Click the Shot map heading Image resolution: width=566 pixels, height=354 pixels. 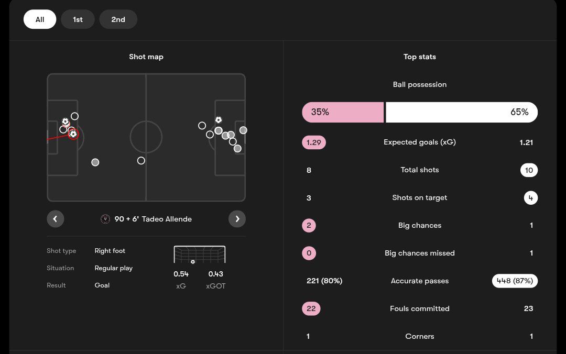146,57
